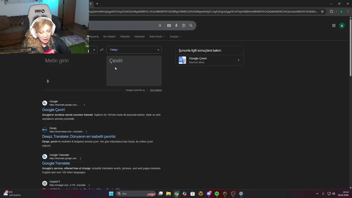Switch to the Videolar tab
Screen dimensions: 352x198
(x=125, y=37)
